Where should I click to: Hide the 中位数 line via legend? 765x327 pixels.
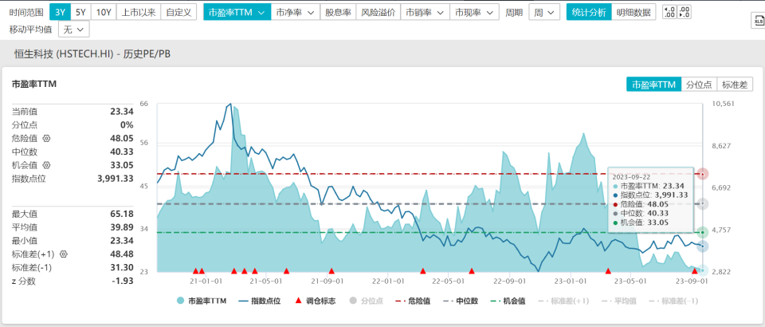pyautogui.click(x=460, y=301)
